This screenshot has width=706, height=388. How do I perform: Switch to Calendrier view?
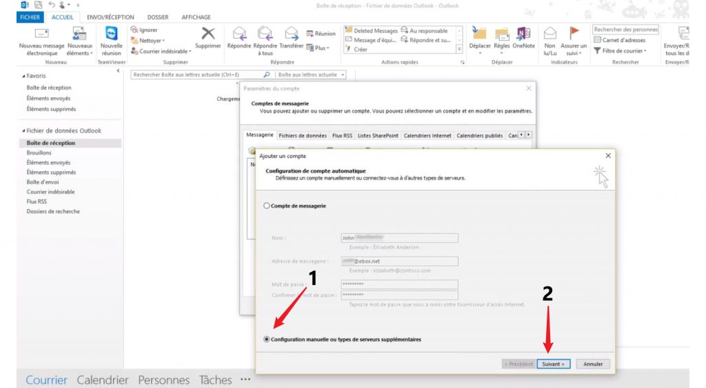coord(103,380)
